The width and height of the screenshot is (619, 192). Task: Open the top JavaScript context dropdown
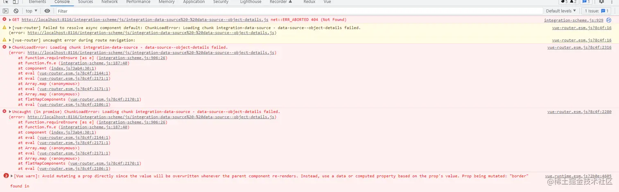tap(31, 11)
